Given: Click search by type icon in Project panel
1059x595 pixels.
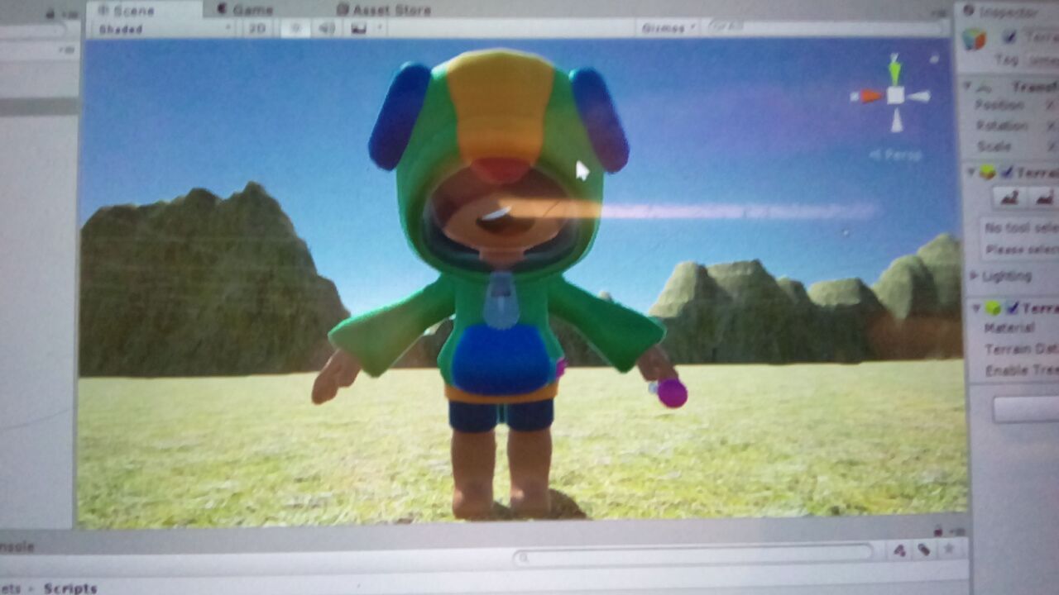Looking at the screenshot, I should (900, 551).
